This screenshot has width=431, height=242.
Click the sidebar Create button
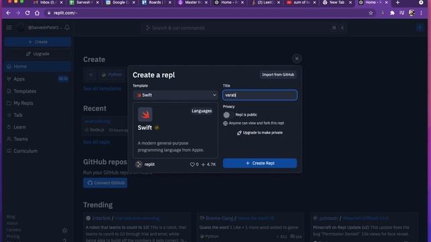coord(38,42)
